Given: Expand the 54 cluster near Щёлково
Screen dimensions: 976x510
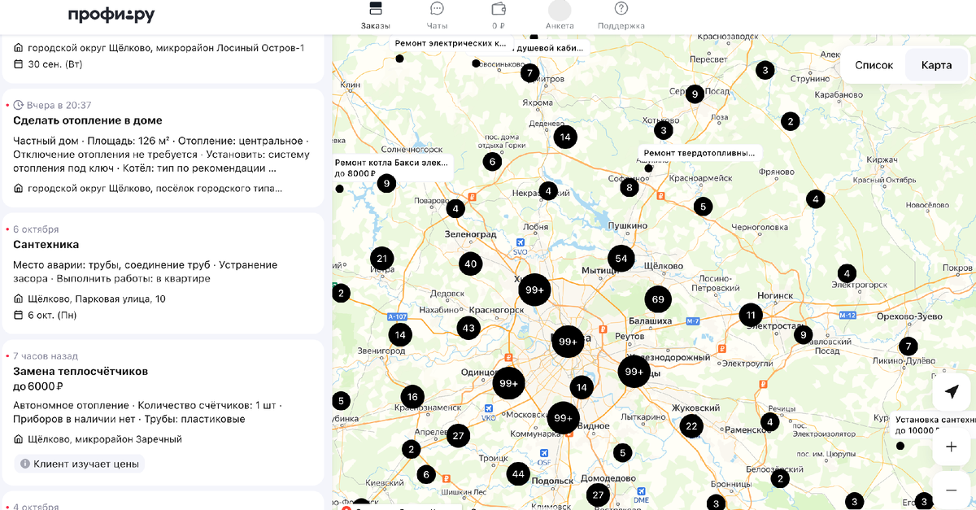Looking at the screenshot, I should [x=621, y=258].
